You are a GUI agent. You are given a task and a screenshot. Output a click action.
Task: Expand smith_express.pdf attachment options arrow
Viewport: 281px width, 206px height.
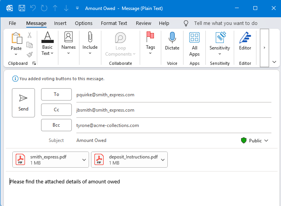[x=84, y=160]
